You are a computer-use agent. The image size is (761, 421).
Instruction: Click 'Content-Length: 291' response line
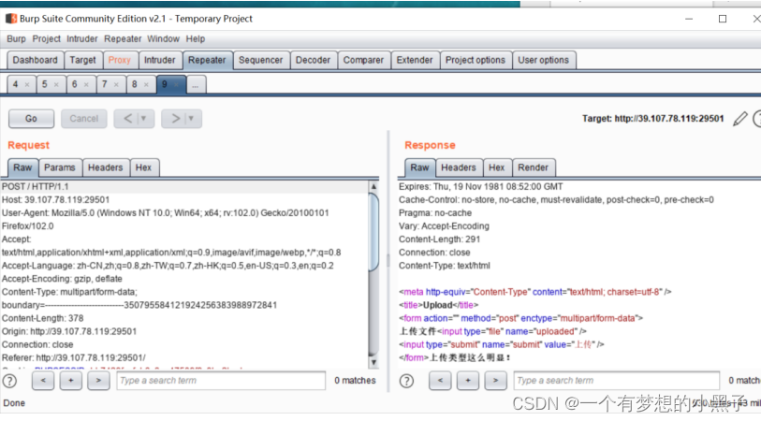coord(440,240)
